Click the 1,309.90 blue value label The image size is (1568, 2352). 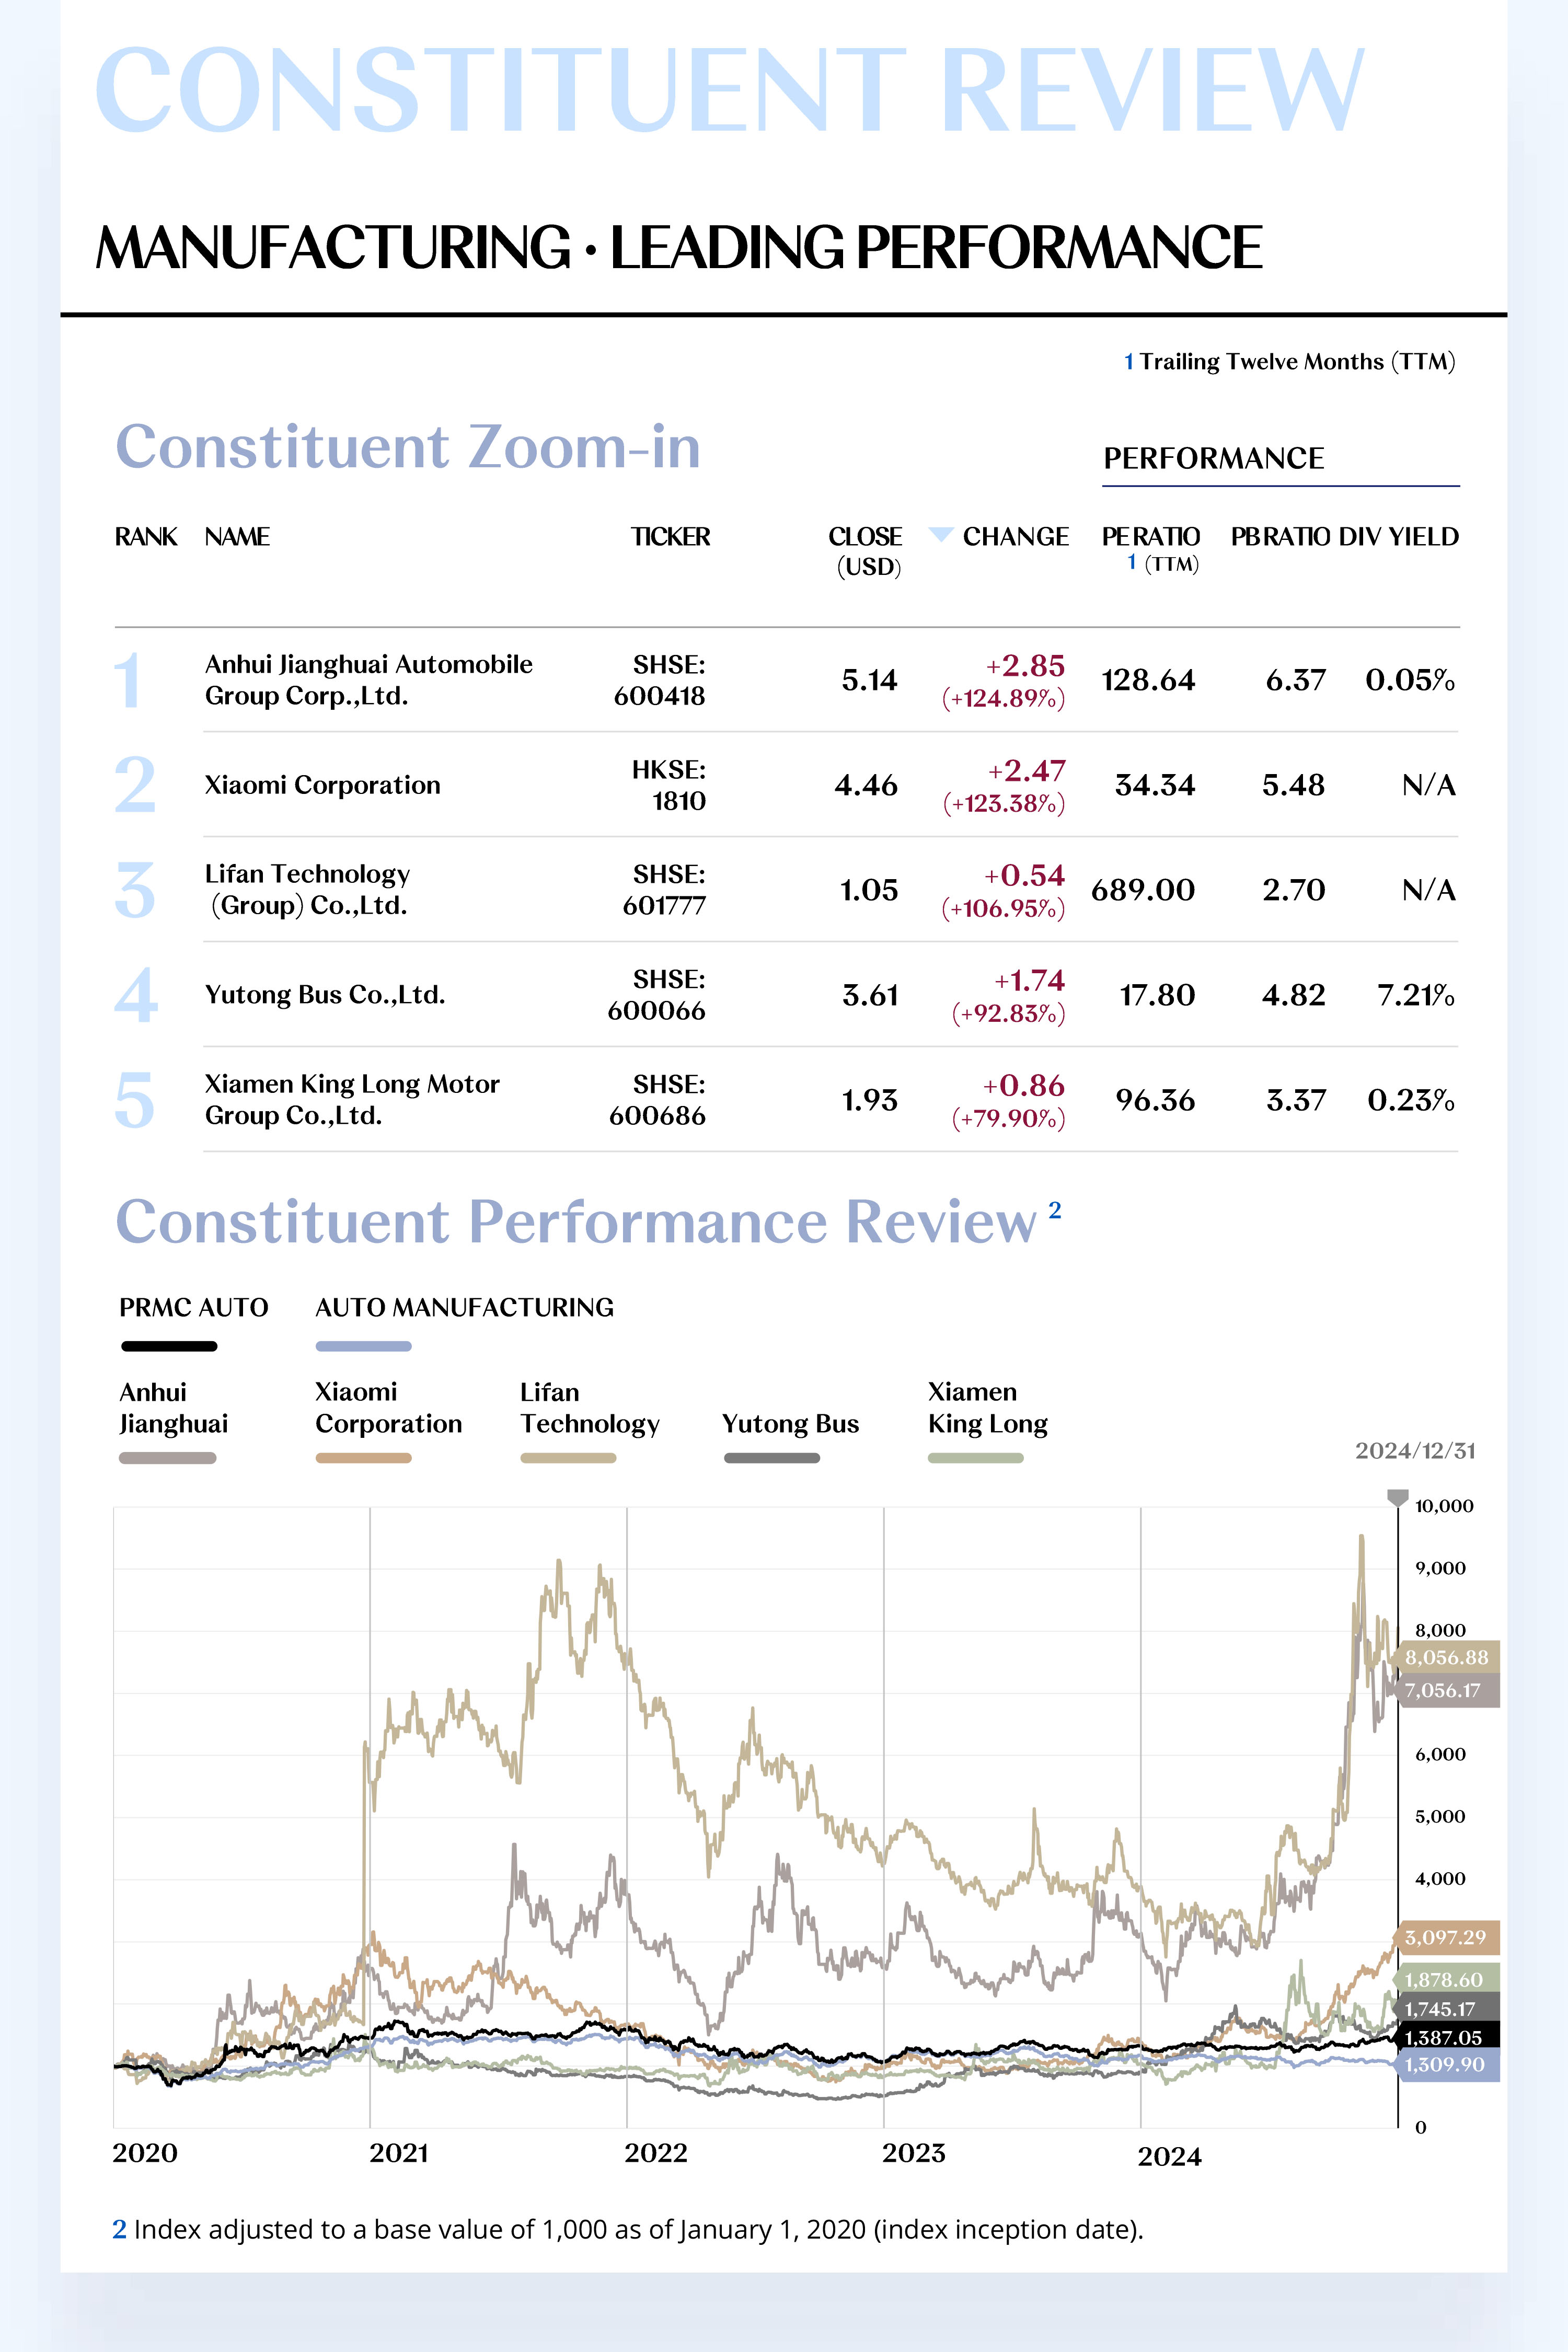coord(1444,2065)
